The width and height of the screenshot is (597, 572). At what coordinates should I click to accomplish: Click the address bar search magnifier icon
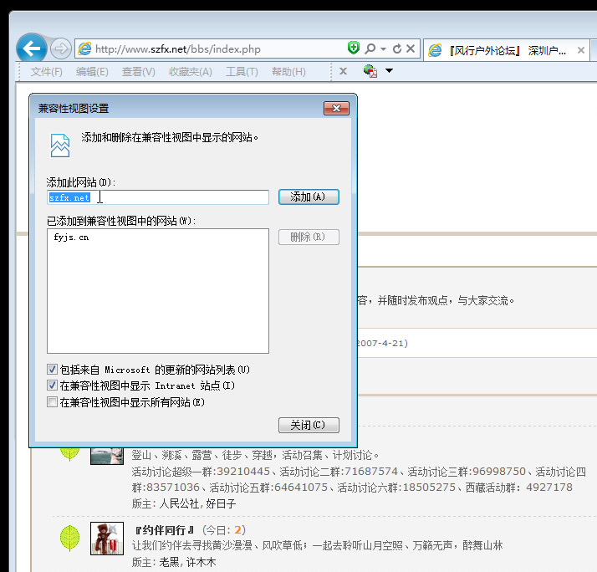(370, 49)
